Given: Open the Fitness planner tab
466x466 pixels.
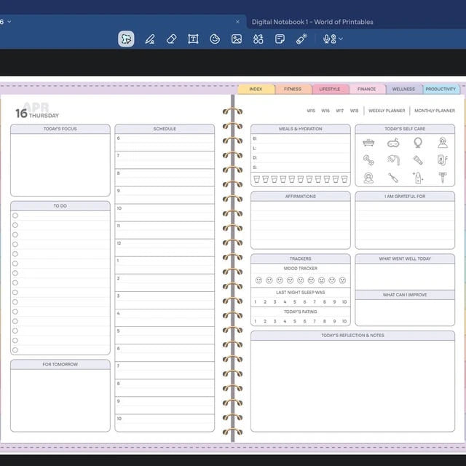Looking at the screenshot, I should 293,89.
